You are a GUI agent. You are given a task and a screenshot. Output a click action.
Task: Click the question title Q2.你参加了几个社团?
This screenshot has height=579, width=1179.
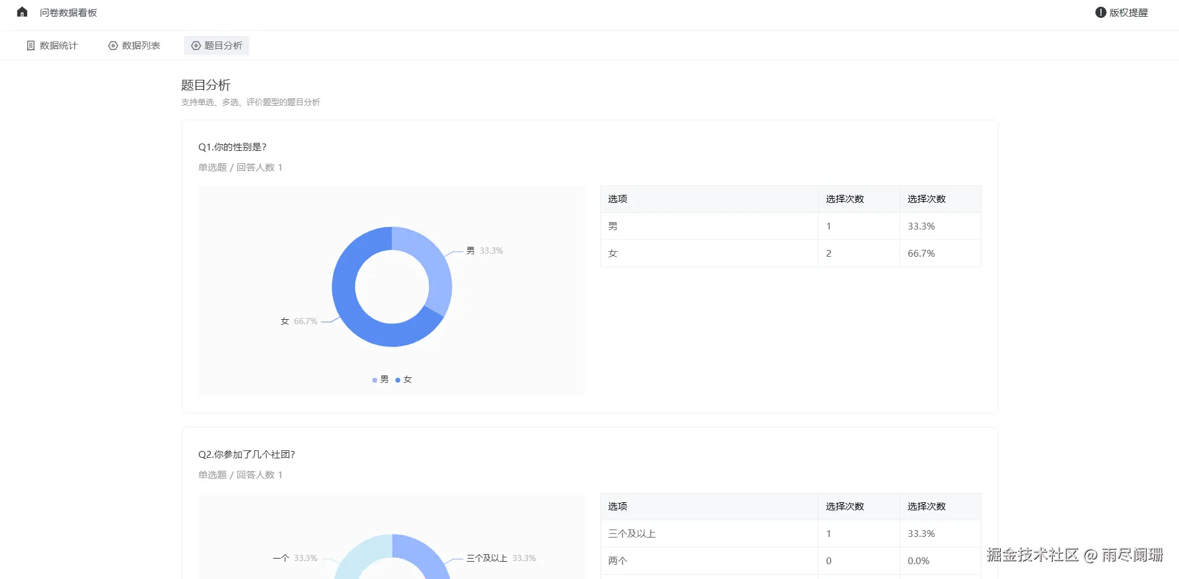(x=246, y=455)
